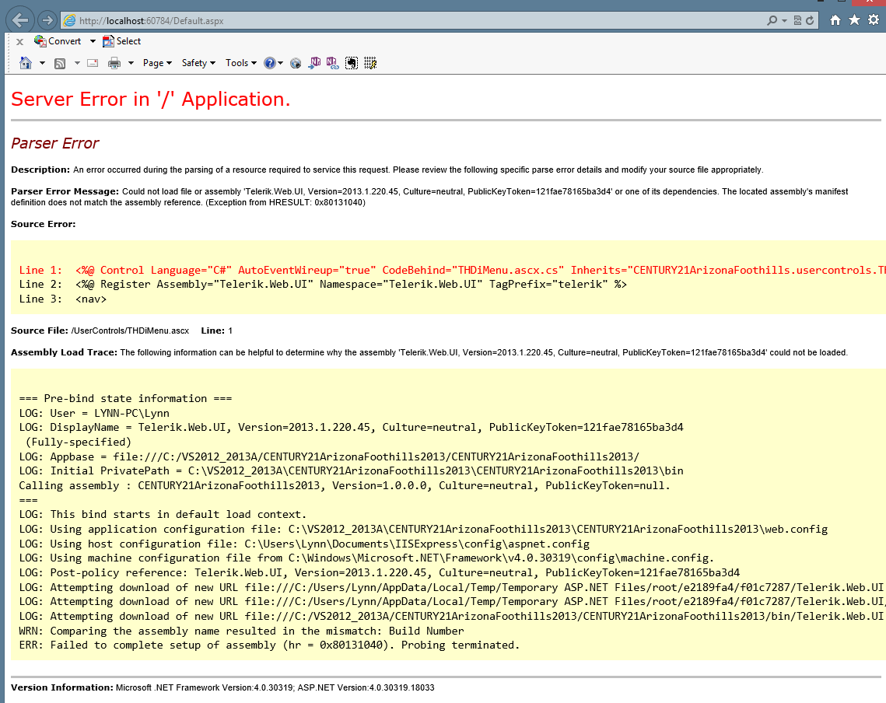886x703 pixels.
Task: Click the 'LOG: Initial PrivatePath' log line
Action: [x=351, y=470]
